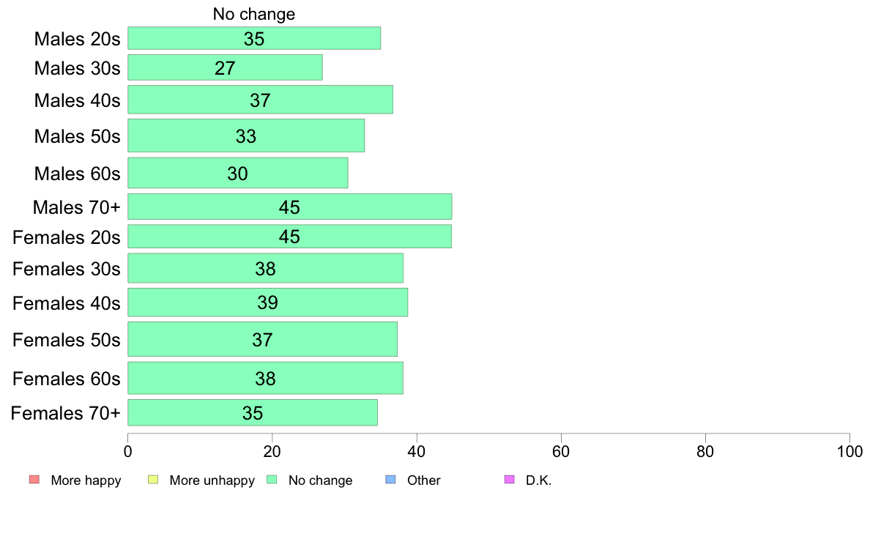Click the 40 tick label on axis
Image resolution: width=870 pixels, height=539 pixels.
[417, 452]
